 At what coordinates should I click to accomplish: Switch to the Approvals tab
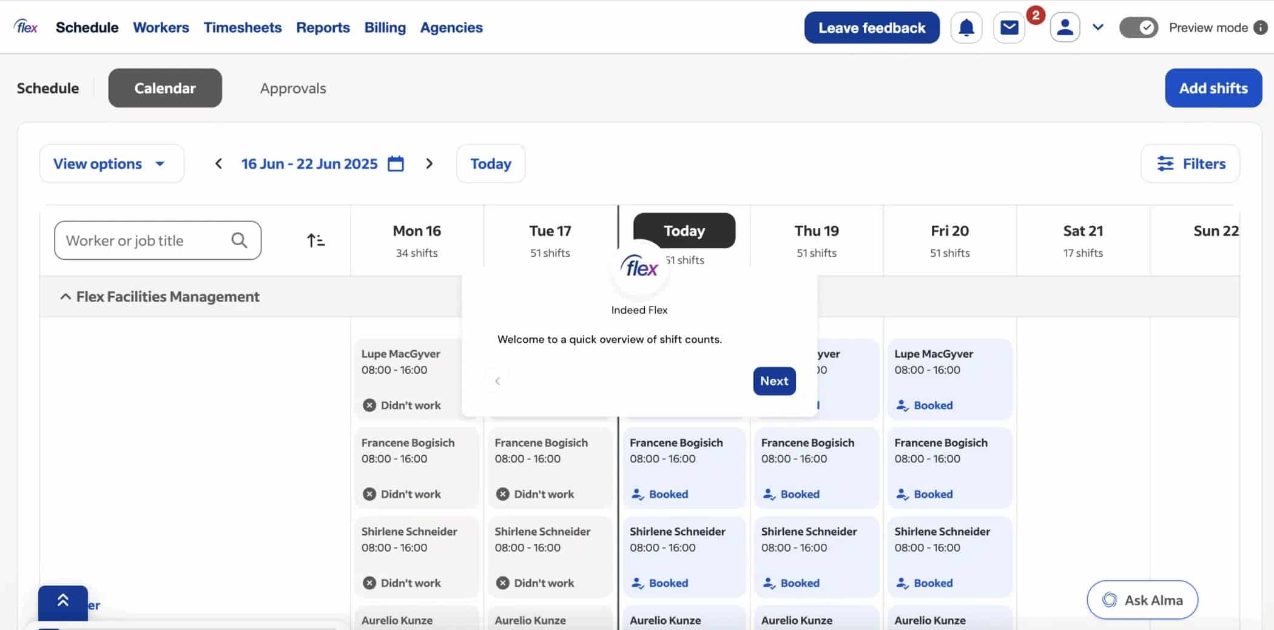[293, 89]
